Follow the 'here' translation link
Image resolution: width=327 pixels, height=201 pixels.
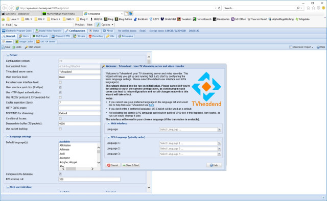click(151, 105)
